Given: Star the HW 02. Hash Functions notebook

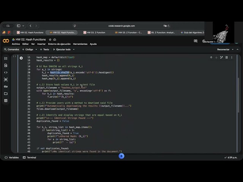Looking at the screenshot, I should [50, 39].
